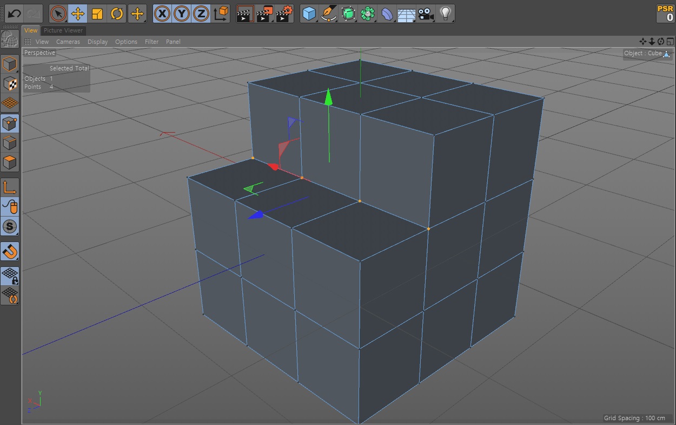Click the red X axis arrow handle
This screenshot has height=425, width=676.
(x=273, y=166)
